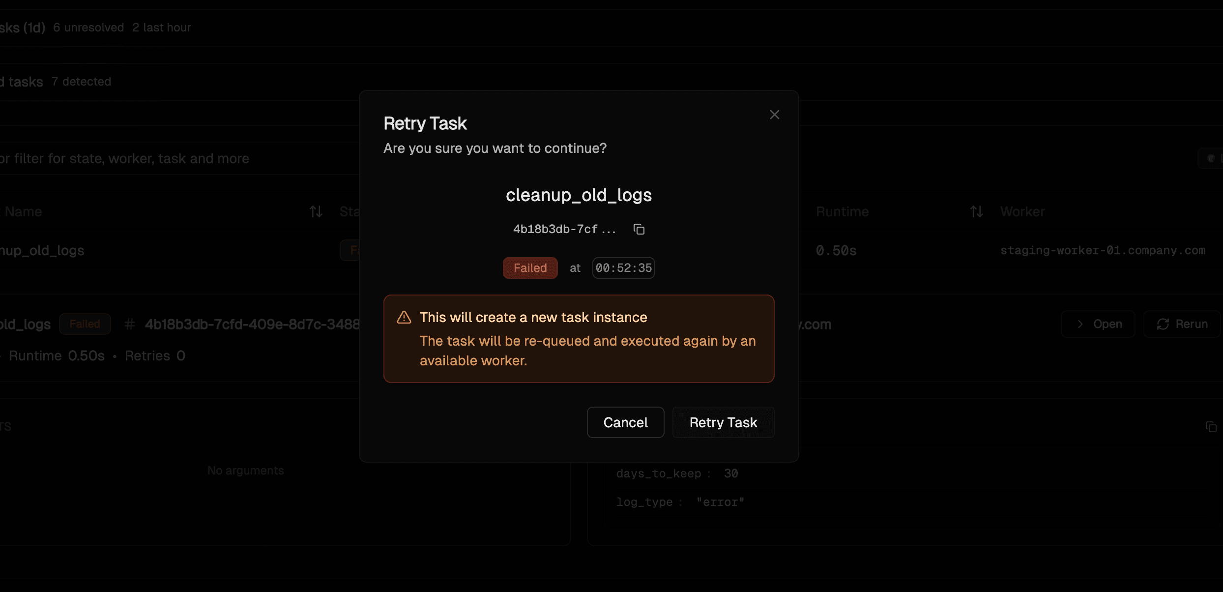Click the hash icon before task UUID

pyautogui.click(x=130, y=324)
